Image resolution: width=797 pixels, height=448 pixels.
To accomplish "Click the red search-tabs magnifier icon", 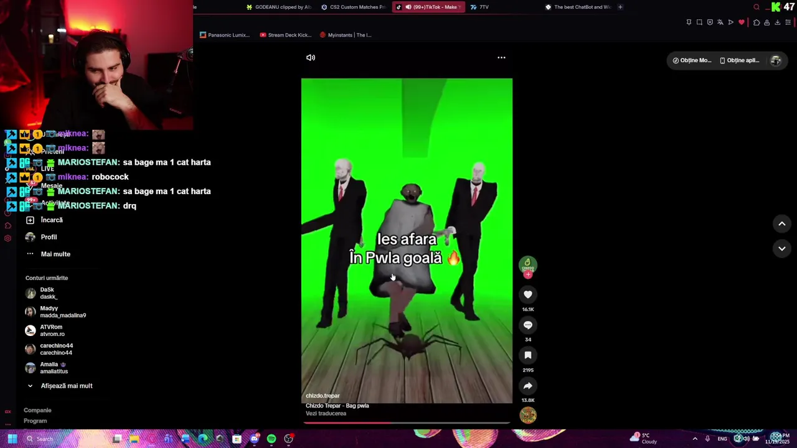I will tap(757, 7).
